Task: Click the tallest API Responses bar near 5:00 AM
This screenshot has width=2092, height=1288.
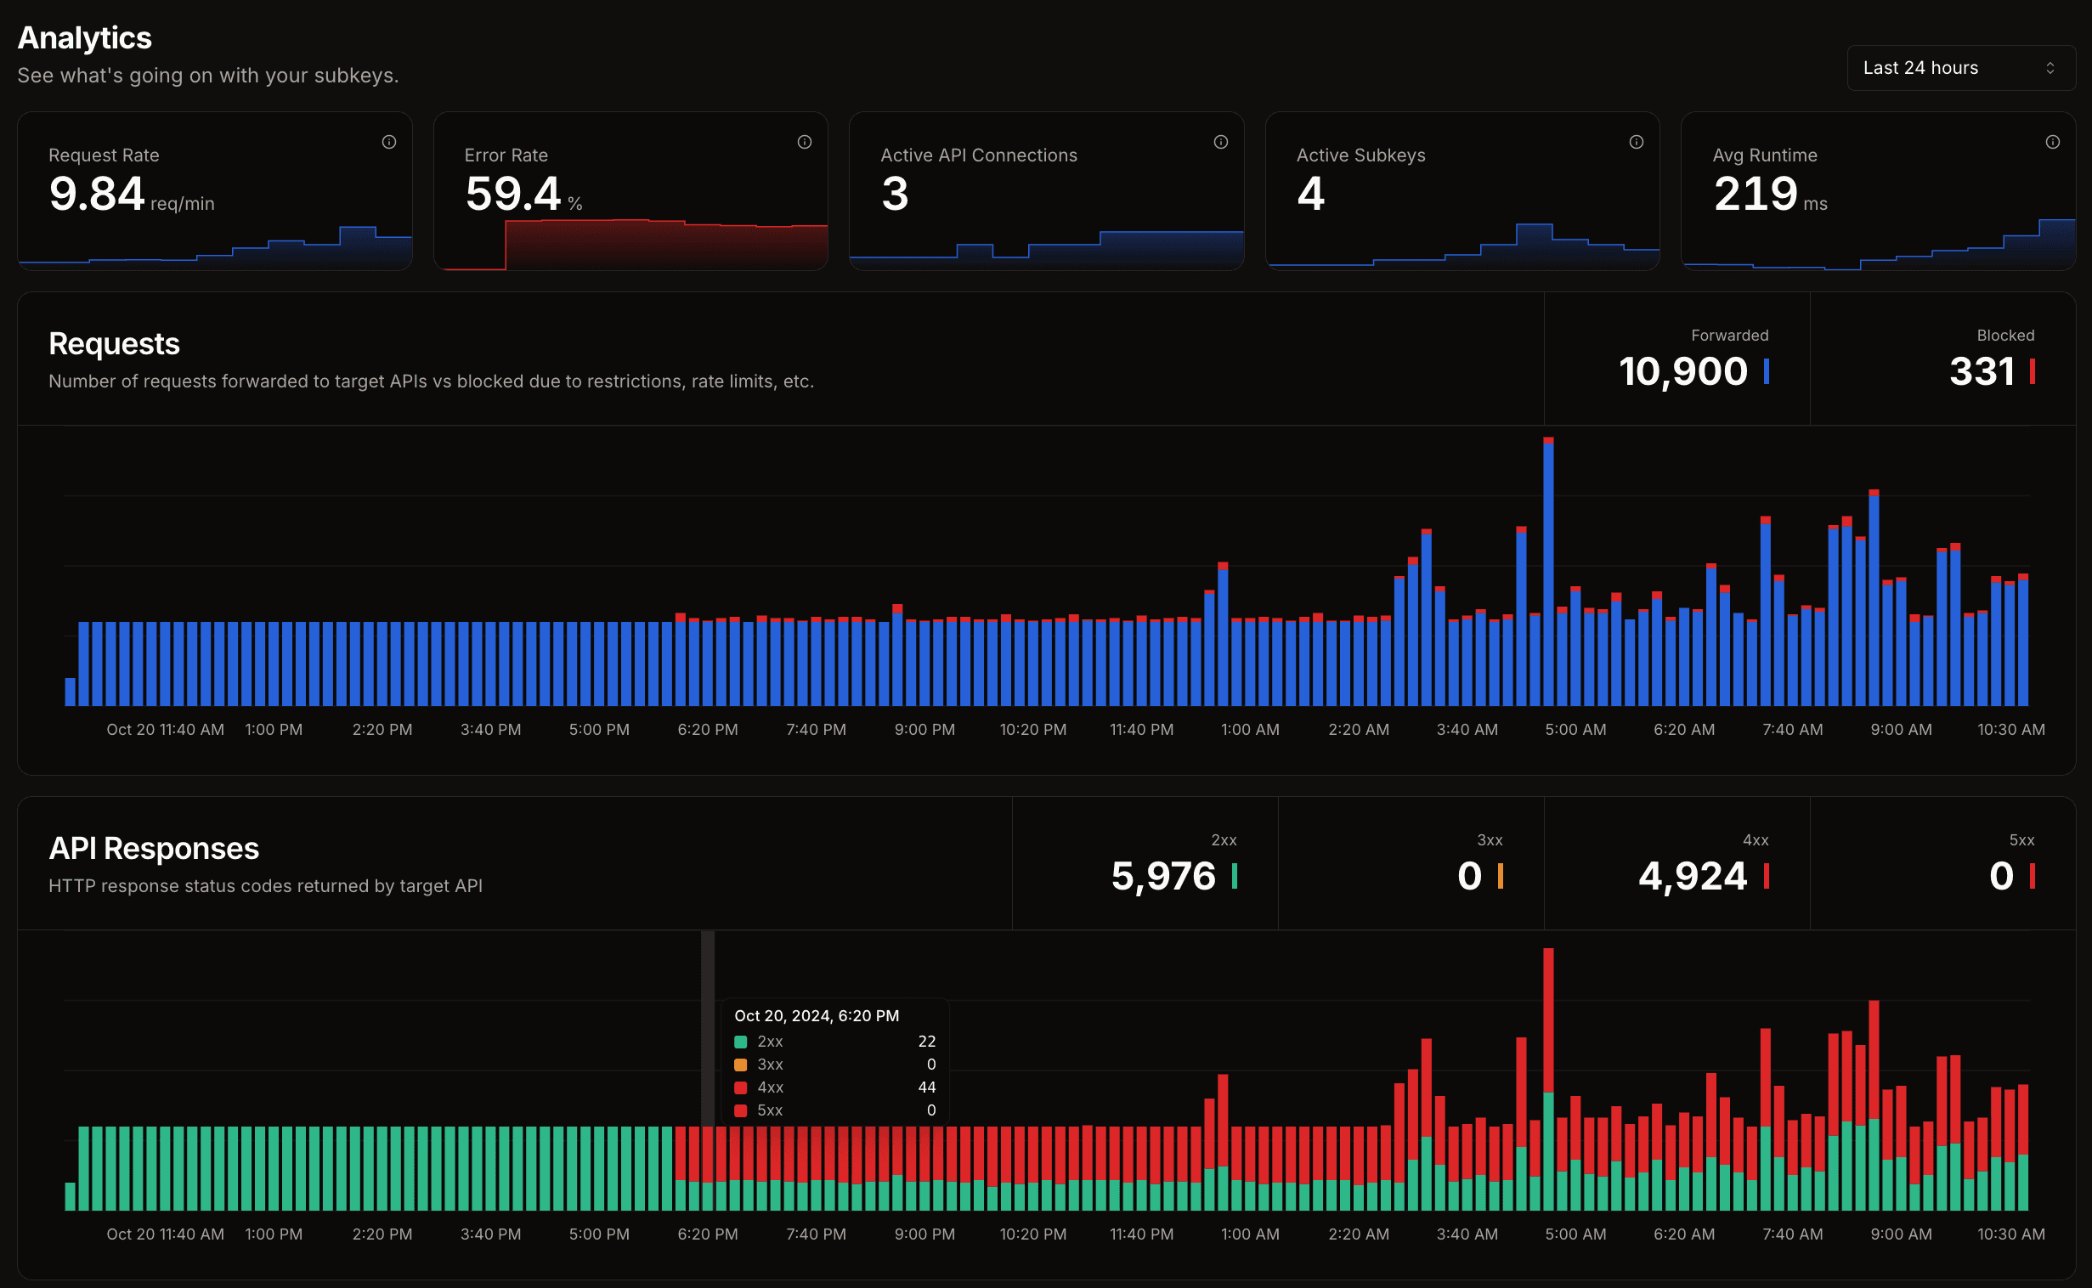Action: pos(1548,1079)
